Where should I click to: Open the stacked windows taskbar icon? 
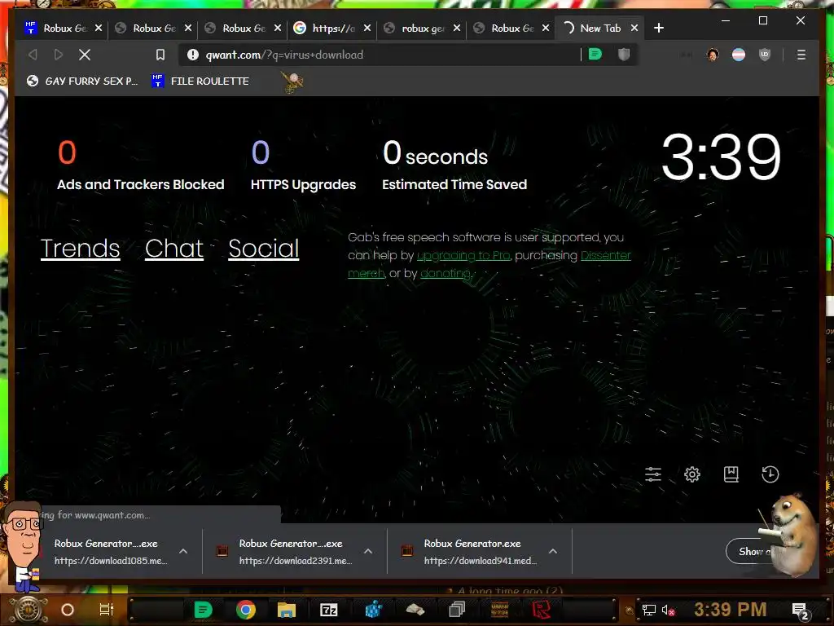point(456,610)
